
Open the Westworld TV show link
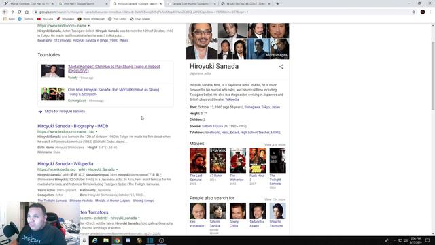(213, 133)
